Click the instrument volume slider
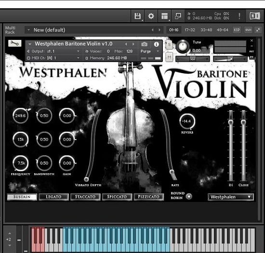The width and height of the screenshot is (265, 253). [x=230, y=59]
